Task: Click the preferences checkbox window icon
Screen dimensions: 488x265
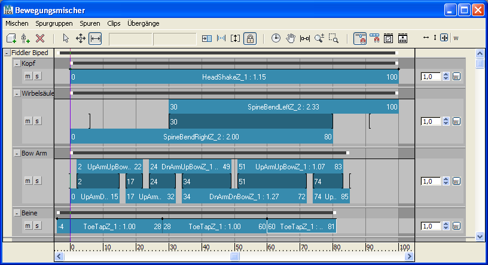Action: (x=388, y=39)
